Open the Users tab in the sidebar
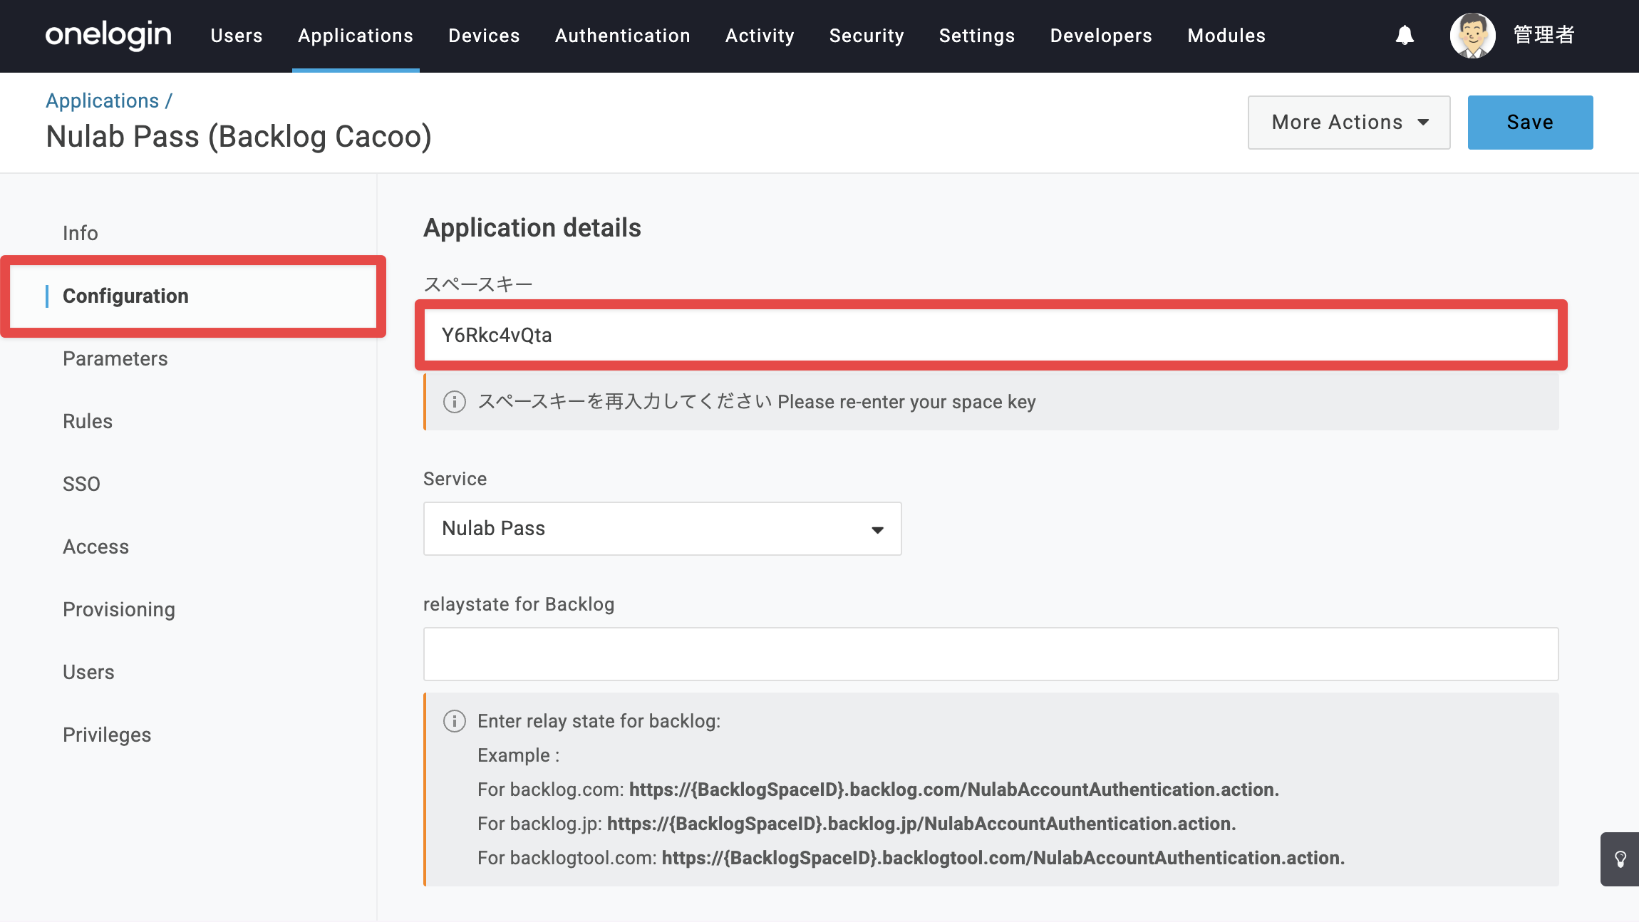The image size is (1639, 922). pos(88,672)
